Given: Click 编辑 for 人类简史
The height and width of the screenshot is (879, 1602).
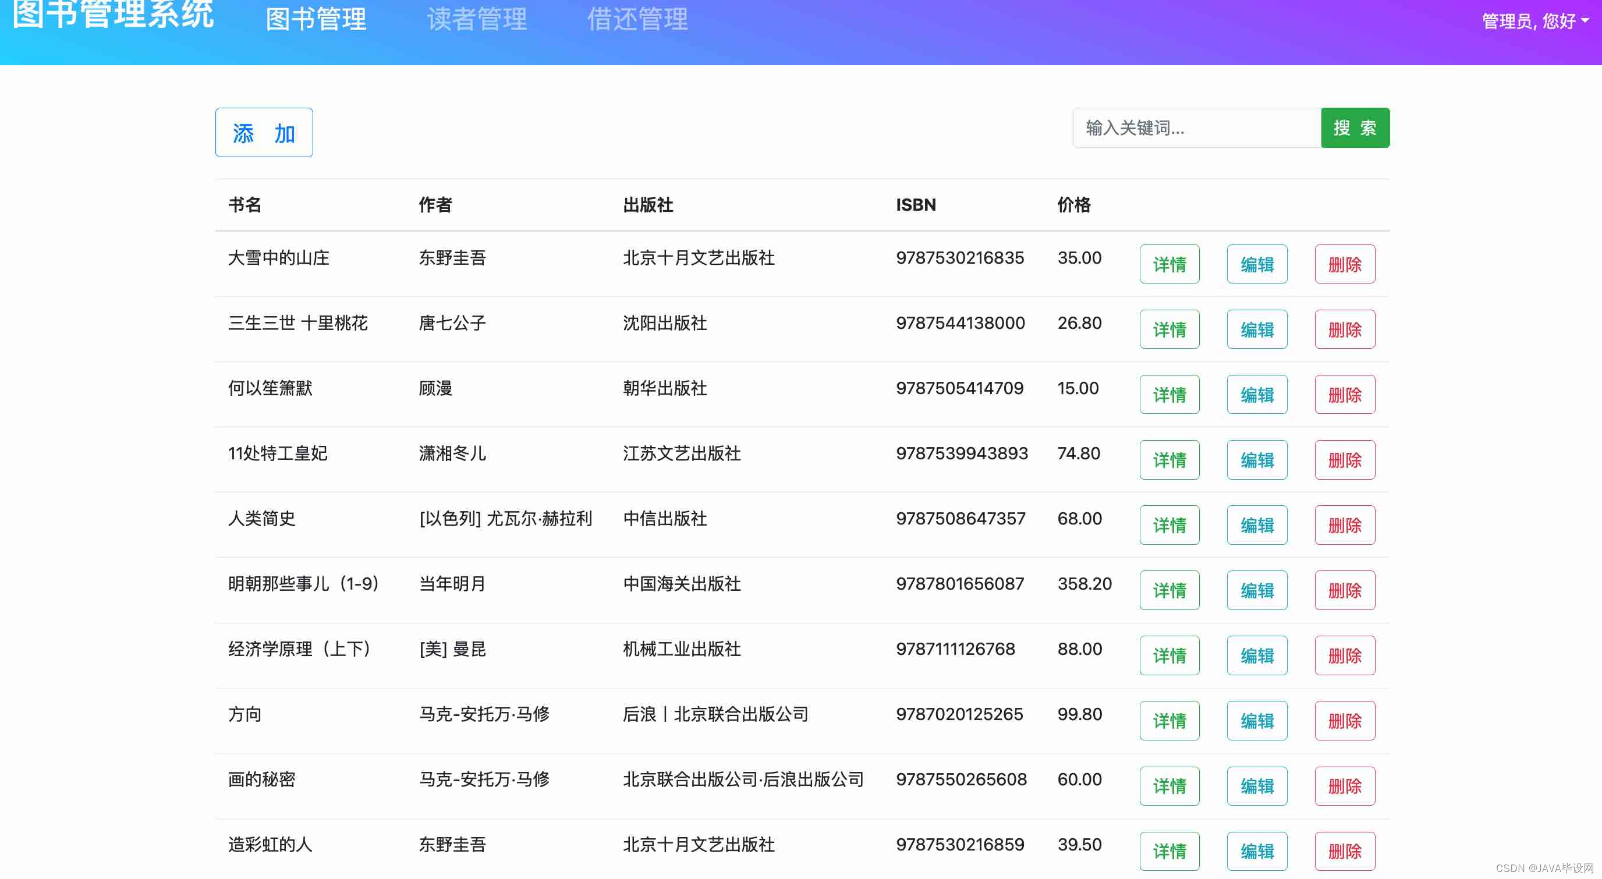Looking at the screenshot, I should 1256,526.
